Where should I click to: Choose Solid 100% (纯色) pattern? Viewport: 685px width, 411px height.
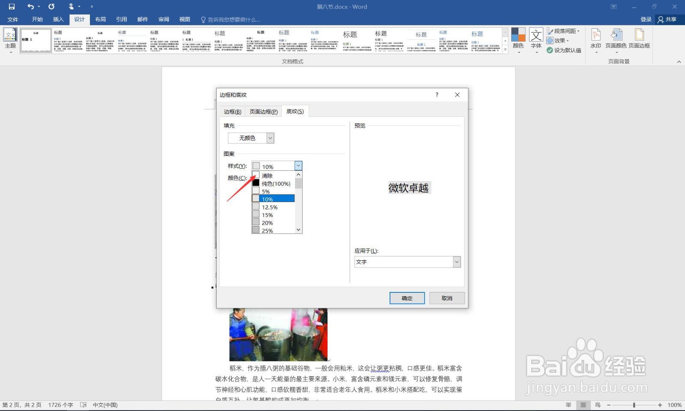point(273,183)
